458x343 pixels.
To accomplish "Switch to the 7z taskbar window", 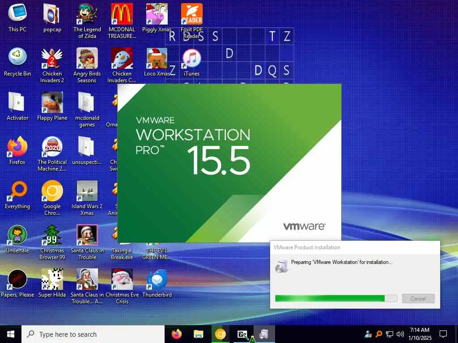I will coord(242,334).
